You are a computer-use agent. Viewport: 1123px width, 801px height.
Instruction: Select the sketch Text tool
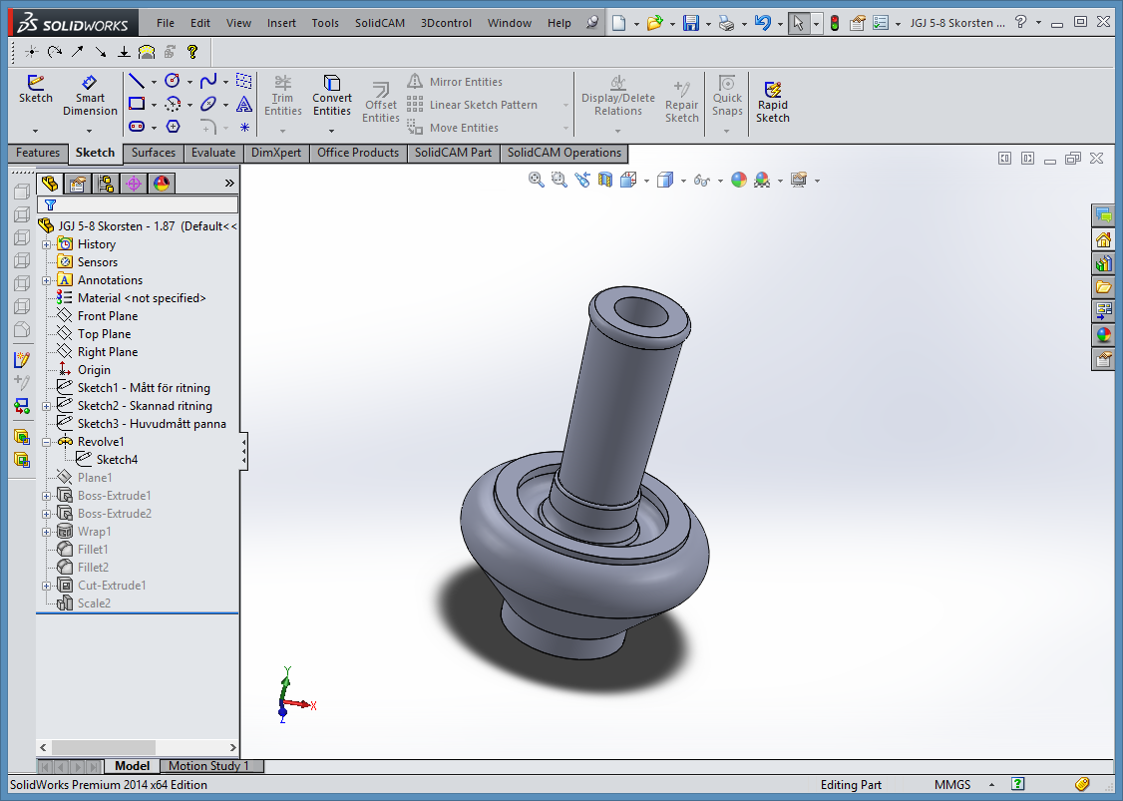pyautogui.click(x=244, y=104)
